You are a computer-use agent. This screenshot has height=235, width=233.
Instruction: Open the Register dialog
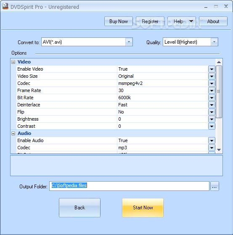150,21
